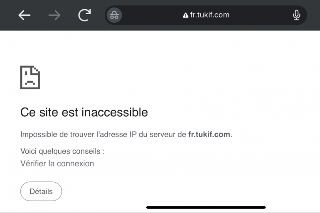Screen dimensions: 320x213
Task: Tap the home indicator bar
Action: 206,207
